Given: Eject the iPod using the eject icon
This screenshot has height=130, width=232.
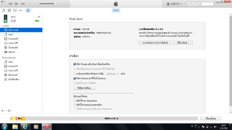Looking at the screenshot, I should click(39, 17).
